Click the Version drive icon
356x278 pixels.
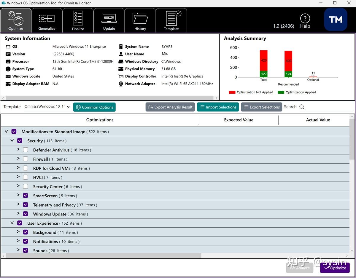(x=8, y=54)
